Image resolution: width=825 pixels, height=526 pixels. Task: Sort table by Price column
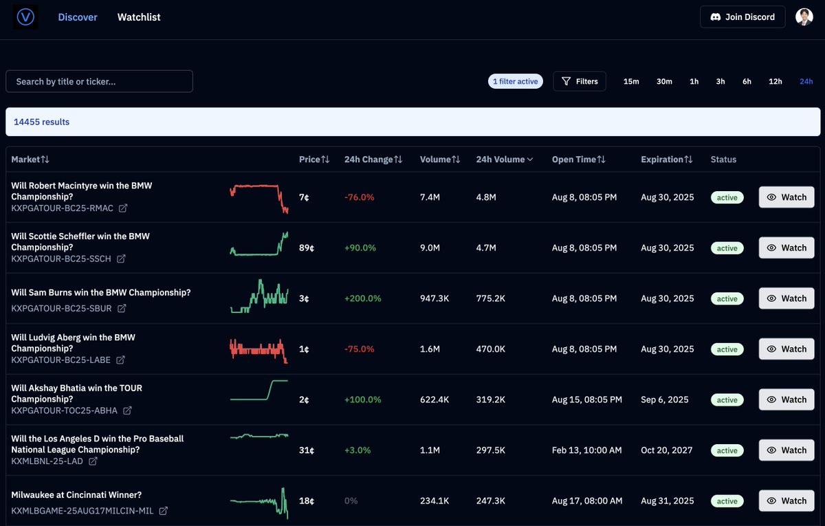(x=314, y=160)
